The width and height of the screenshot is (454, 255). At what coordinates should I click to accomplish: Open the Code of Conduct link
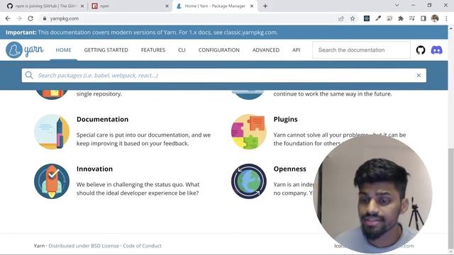pyautogui.click(x=142, y=246)
